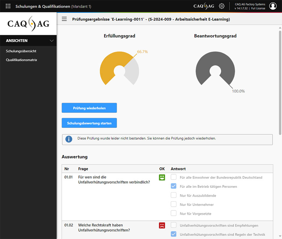Check 'Für alle Einwohner der Bundesrepublik Deutschland'
This screenshot has width=282, height=239.
[x=174, y=177]
